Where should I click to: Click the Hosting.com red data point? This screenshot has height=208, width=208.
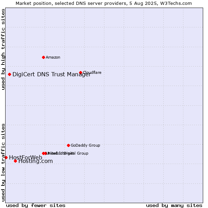[15, 161]
